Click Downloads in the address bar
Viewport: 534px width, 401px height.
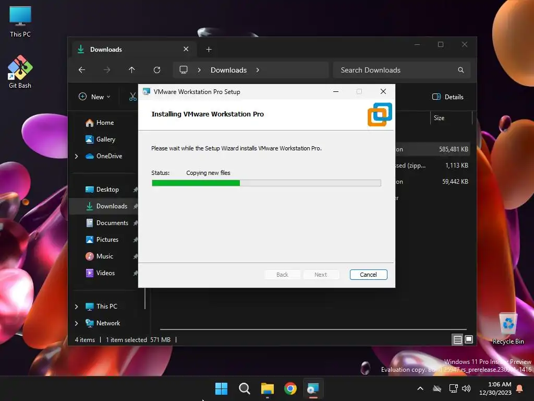[228, 70]
